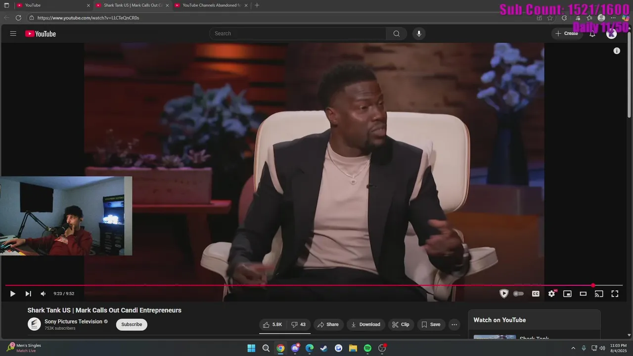Open Chrome from the taskbar
The height and width of the screenshot is (356, 633).
280,348
